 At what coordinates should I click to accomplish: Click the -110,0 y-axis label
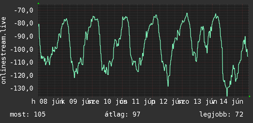[22, 62]
